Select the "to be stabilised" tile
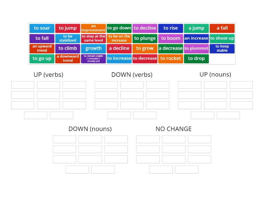Viewport: 264px width, 198px height. [68, 38]
